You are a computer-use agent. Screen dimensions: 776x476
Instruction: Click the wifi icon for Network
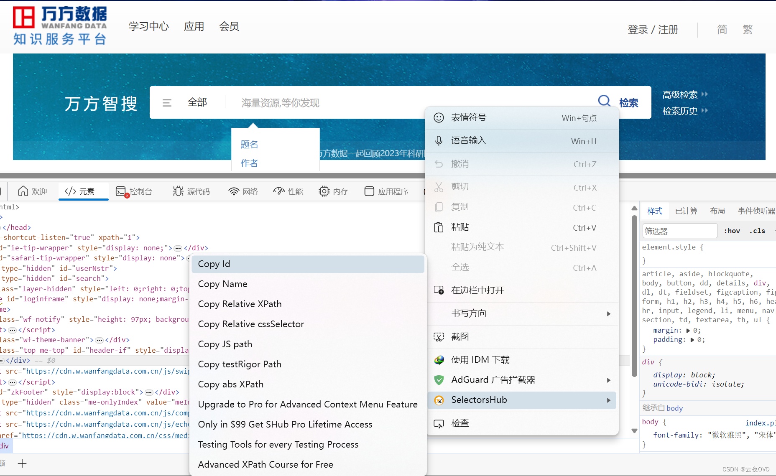234,191
